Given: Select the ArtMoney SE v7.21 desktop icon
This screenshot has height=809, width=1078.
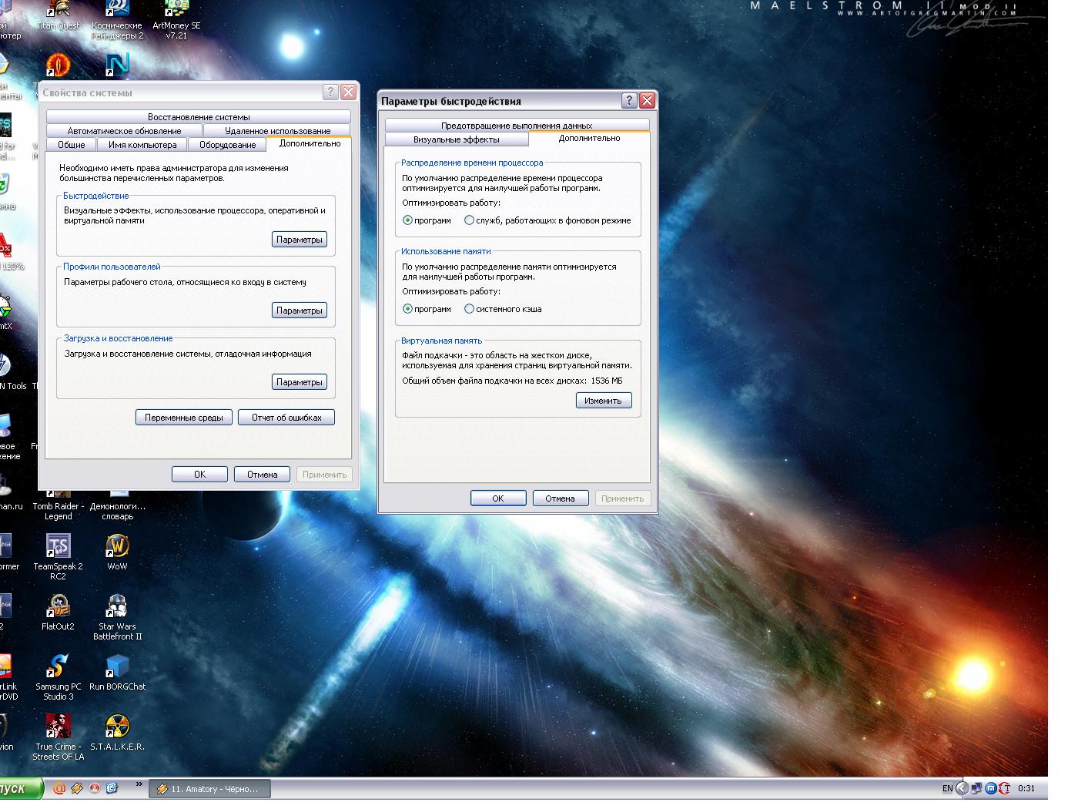Looking at the screenshot, I should pyautogui.click(x=176, y=20).
